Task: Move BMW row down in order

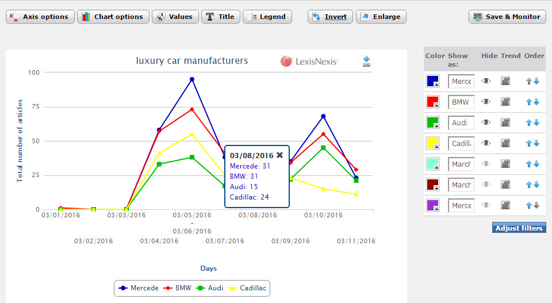Action: click(x=536, y=102)
